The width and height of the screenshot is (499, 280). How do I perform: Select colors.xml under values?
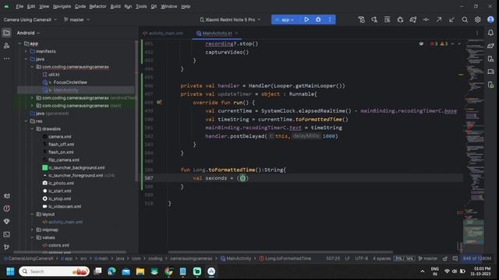[58, 245]
